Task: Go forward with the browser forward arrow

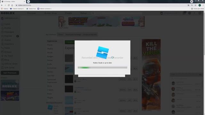Action: coord(5,5)
